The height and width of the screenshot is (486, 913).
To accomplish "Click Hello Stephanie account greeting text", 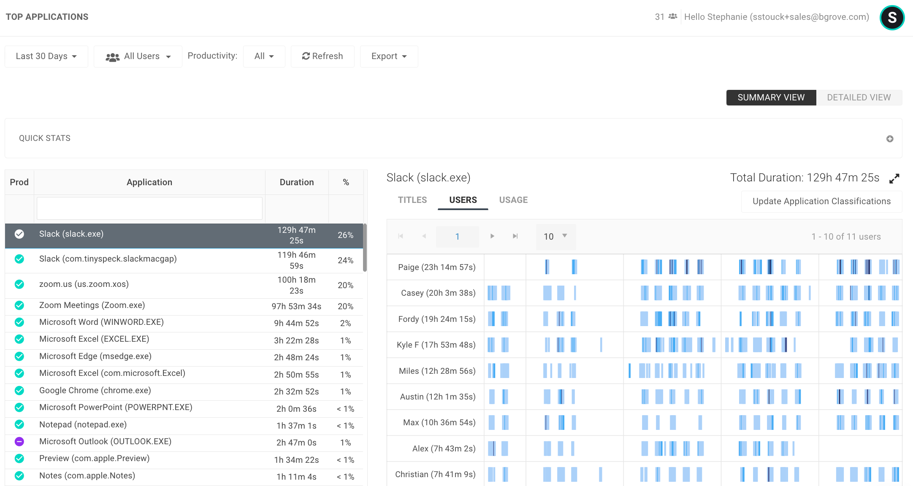I will [x=777, y=17].
